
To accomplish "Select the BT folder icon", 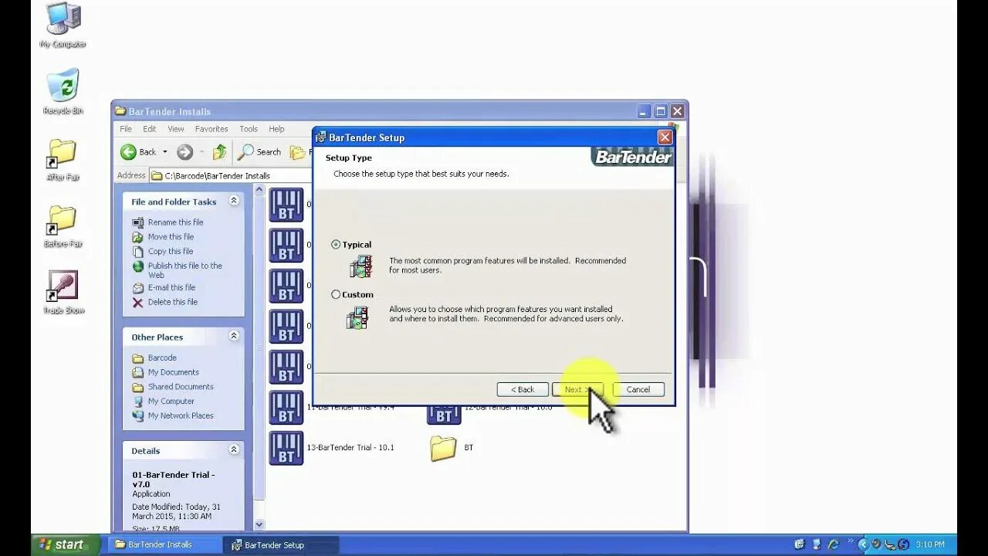I will [443, 448].
